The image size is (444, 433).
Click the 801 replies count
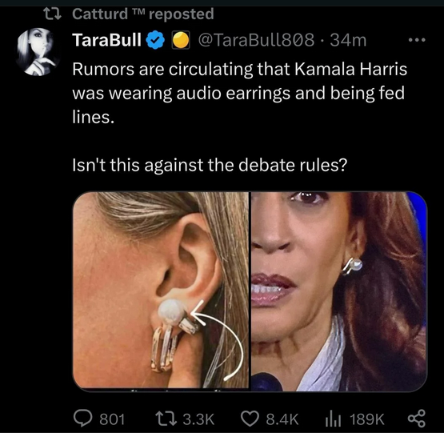(x=112, y=419)
